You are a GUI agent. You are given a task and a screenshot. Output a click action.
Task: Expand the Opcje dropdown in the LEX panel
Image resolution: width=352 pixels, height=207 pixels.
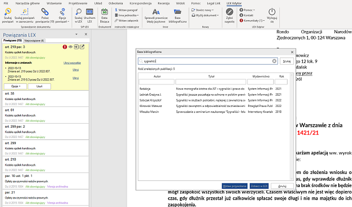tap(15, 86)
